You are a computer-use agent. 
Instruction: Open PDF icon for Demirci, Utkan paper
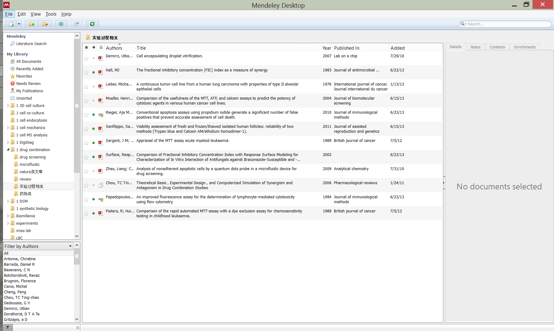pos(101,58)
